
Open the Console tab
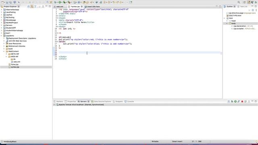[x=129, y=101]
